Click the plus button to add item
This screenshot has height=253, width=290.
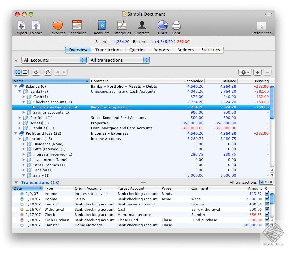coord(258,72)
